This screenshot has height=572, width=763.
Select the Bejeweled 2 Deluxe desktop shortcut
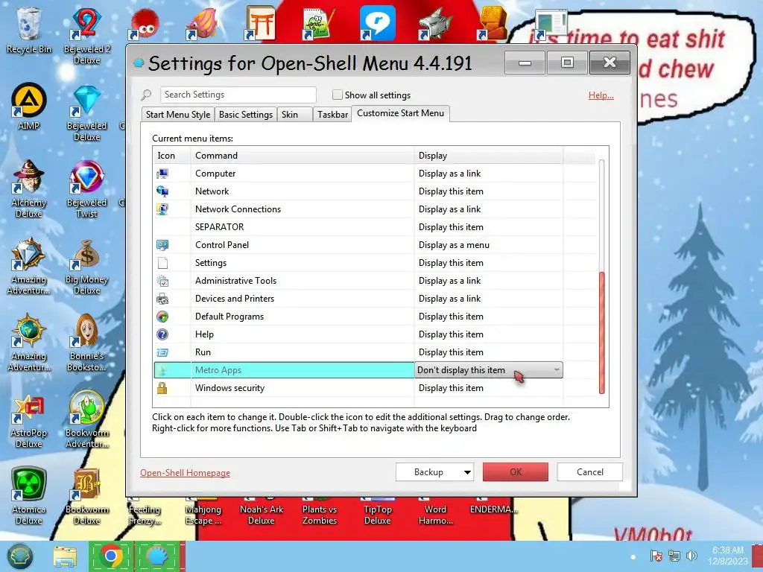(86, 36)
